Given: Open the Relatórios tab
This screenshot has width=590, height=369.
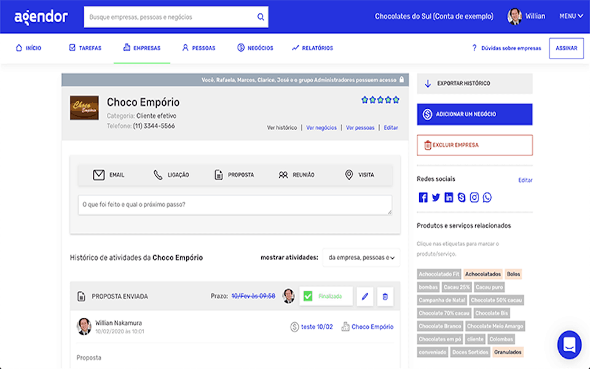Looking at the screenshot, I should (312, 48).
